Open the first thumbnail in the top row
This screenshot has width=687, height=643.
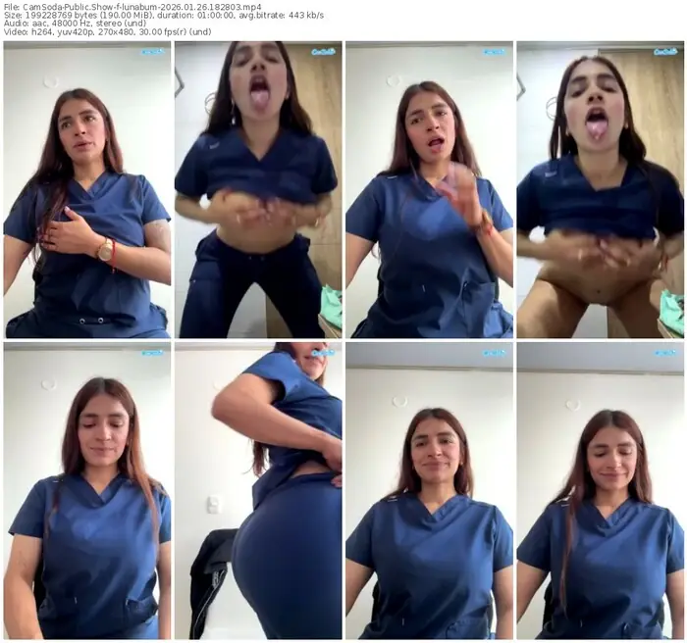pos(86,191)
